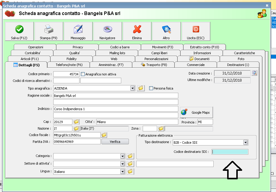Open the Foto tab
276x192 pixels.
click(x=241, y=59)
